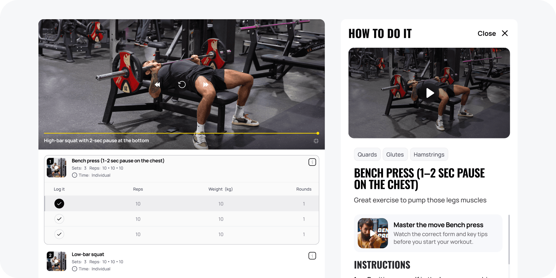Play the How To Do It video
Screen dimensions: 556x278
coord(429,93)
